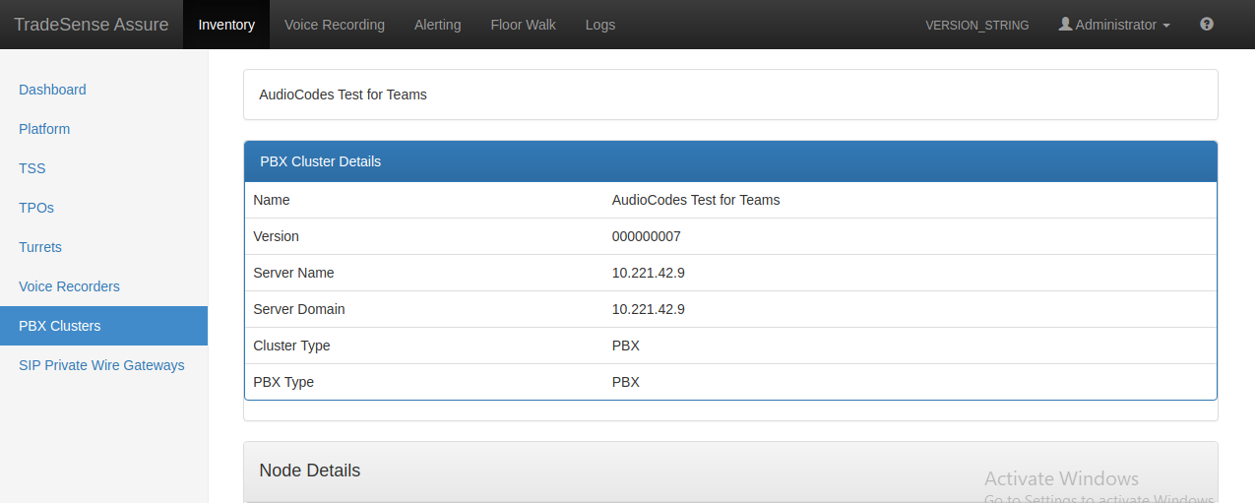Viewport: 1255px width, 503px height.
Task: Click the Server Name row label
Action: pyautogui.click(x=293, y=273)
